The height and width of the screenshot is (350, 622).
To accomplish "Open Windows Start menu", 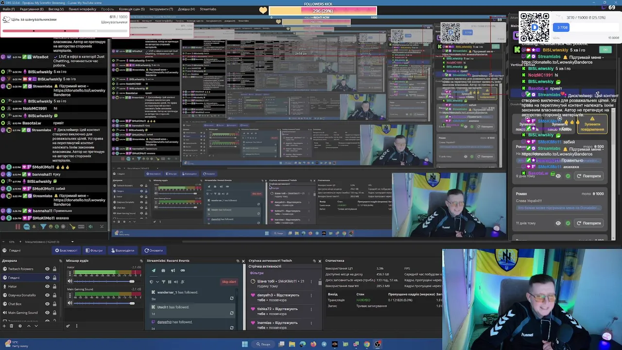I will click(245, 344).
